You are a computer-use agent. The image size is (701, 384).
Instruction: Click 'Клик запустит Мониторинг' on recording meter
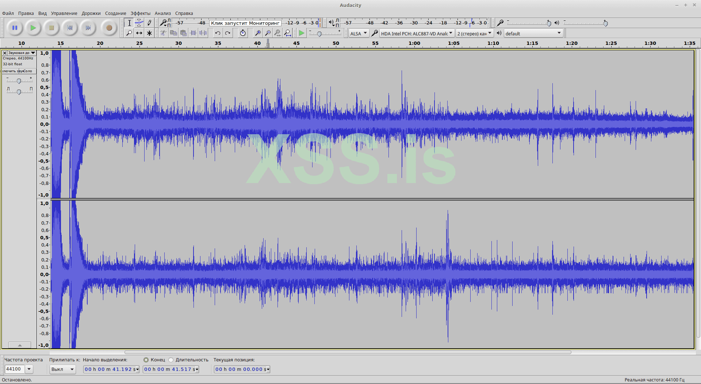pyautogui.click(x=245, y=23)
